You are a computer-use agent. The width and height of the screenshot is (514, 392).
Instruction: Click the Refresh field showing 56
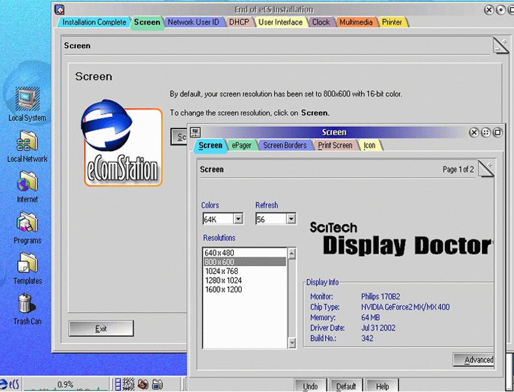tap(271, 219)
